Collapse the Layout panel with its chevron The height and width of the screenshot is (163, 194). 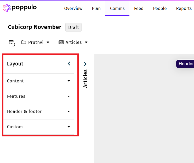69,64
